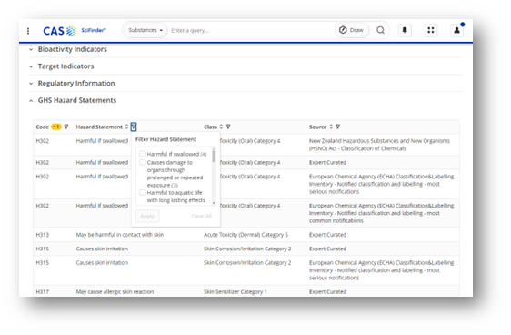Viewport: 511px width, 335px height.
Task: Click the Apply filter button
Action: pyautogui.click(x=147, y=216)
